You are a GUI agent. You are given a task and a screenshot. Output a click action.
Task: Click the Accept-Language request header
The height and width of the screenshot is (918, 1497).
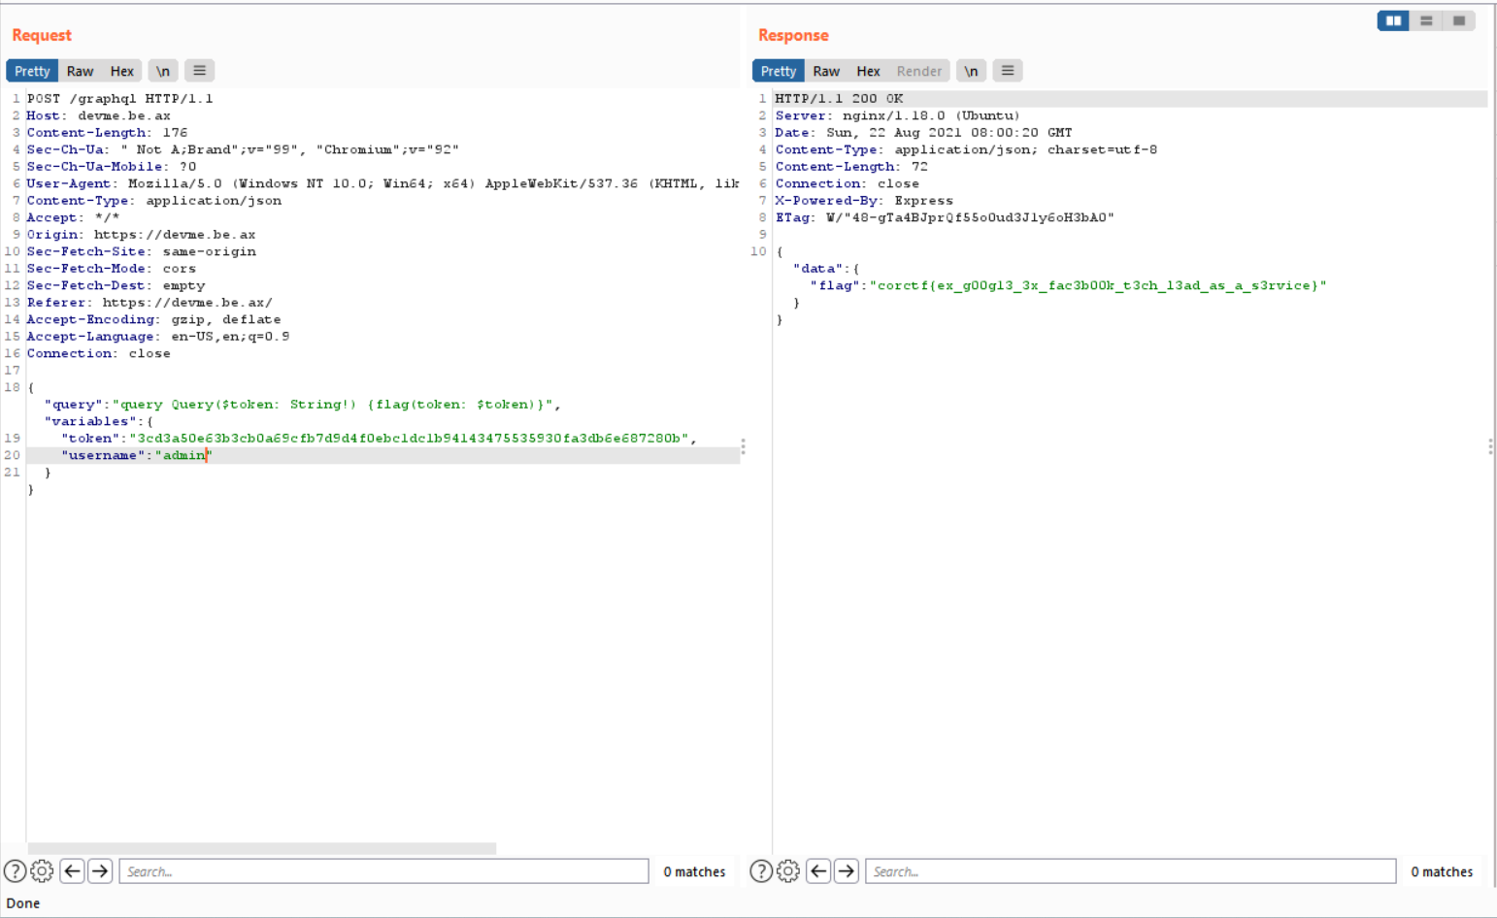[158, 337]
